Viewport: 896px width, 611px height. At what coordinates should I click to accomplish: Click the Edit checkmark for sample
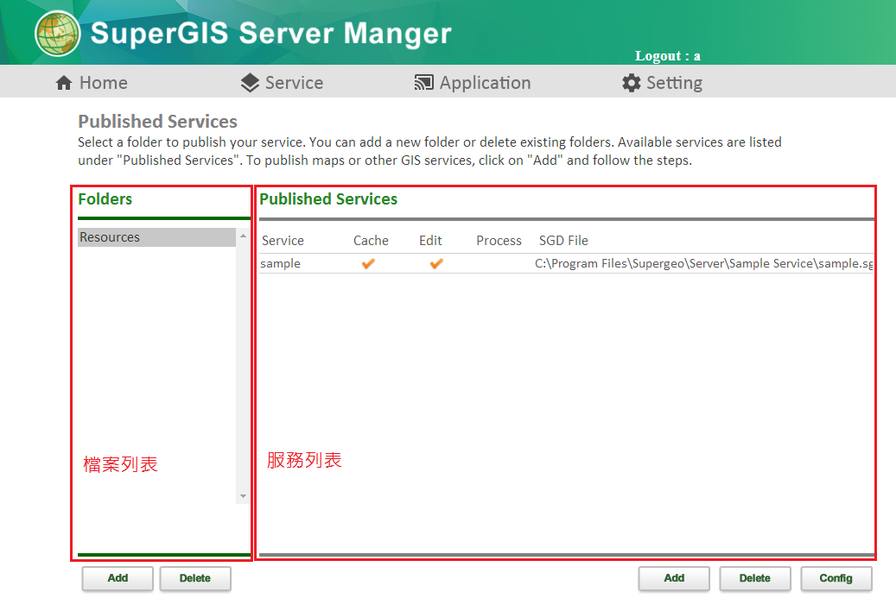[x=436, y=263]
